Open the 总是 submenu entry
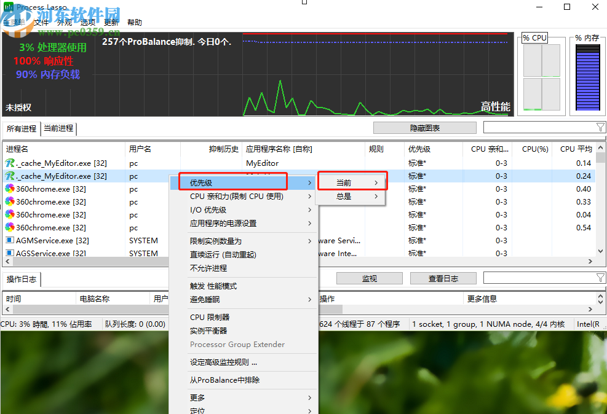607x414 pixels. coord(351,196)
